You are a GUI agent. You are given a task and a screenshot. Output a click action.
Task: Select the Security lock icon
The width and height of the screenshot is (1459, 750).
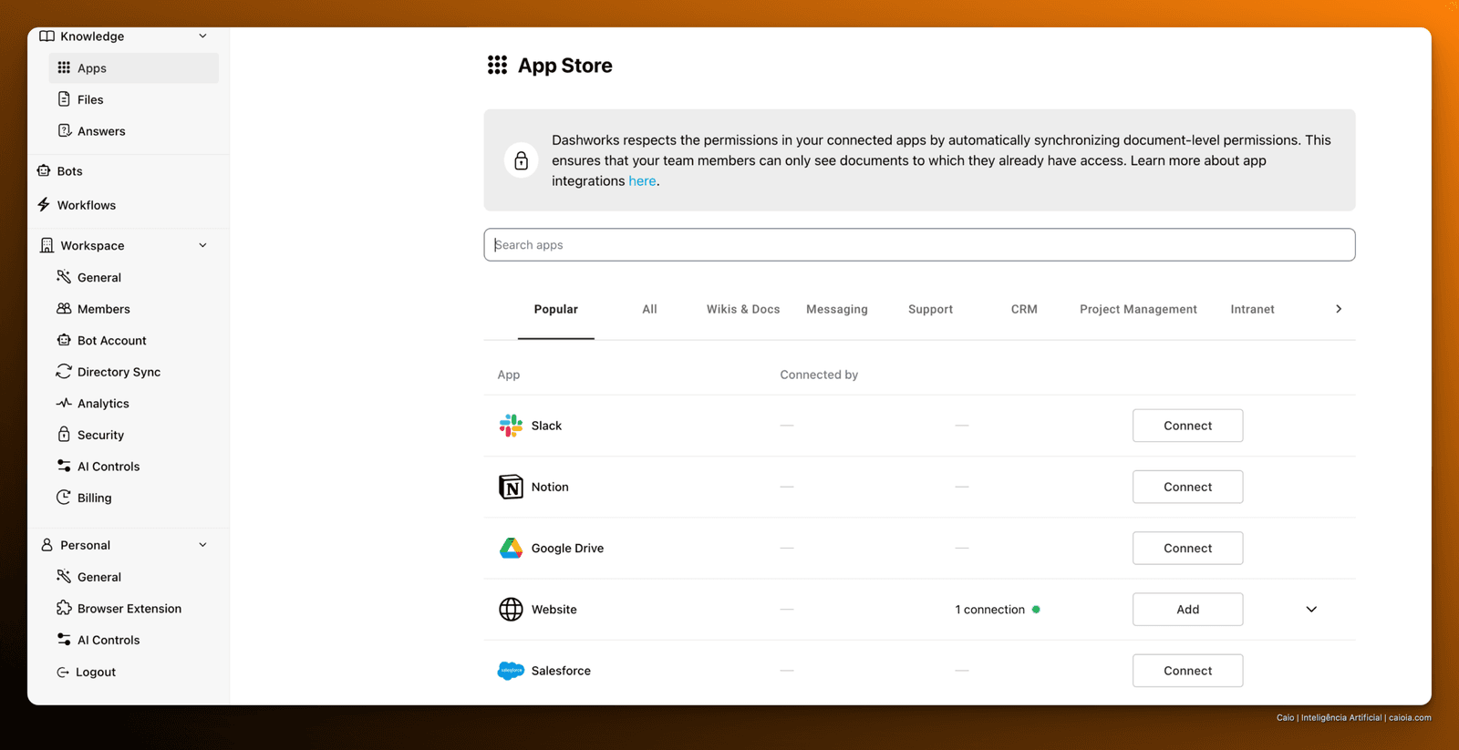[64, 434]
